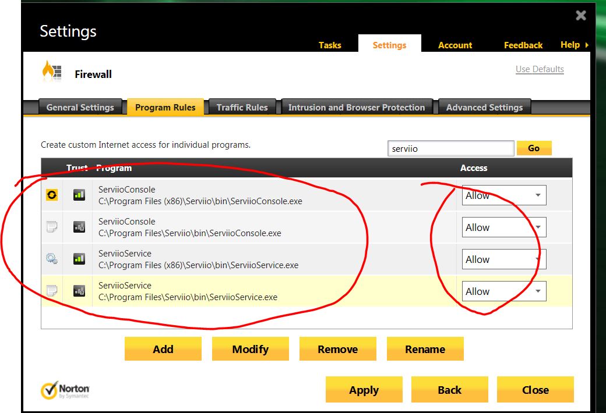Click inside the serviio search field
The image size is (606, 413).
[450, 148]
